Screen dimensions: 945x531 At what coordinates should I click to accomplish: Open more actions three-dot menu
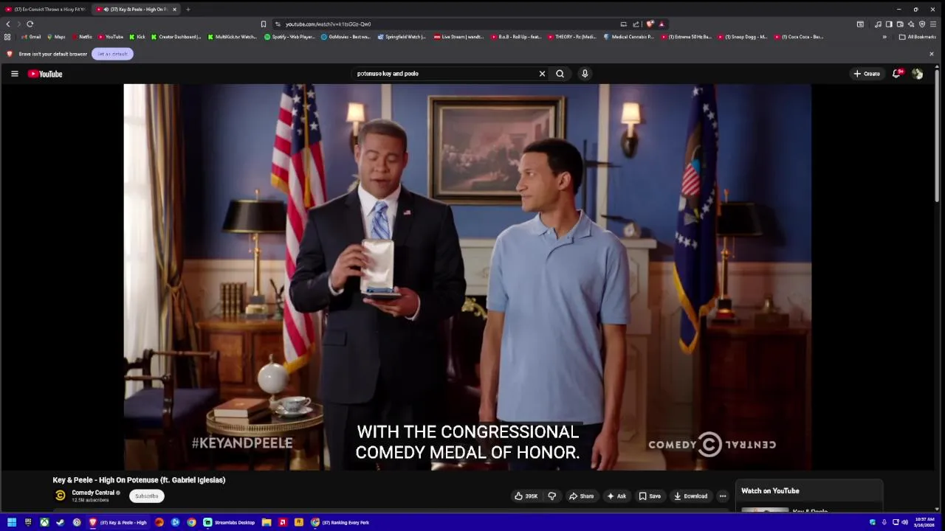tap(723, 496)
